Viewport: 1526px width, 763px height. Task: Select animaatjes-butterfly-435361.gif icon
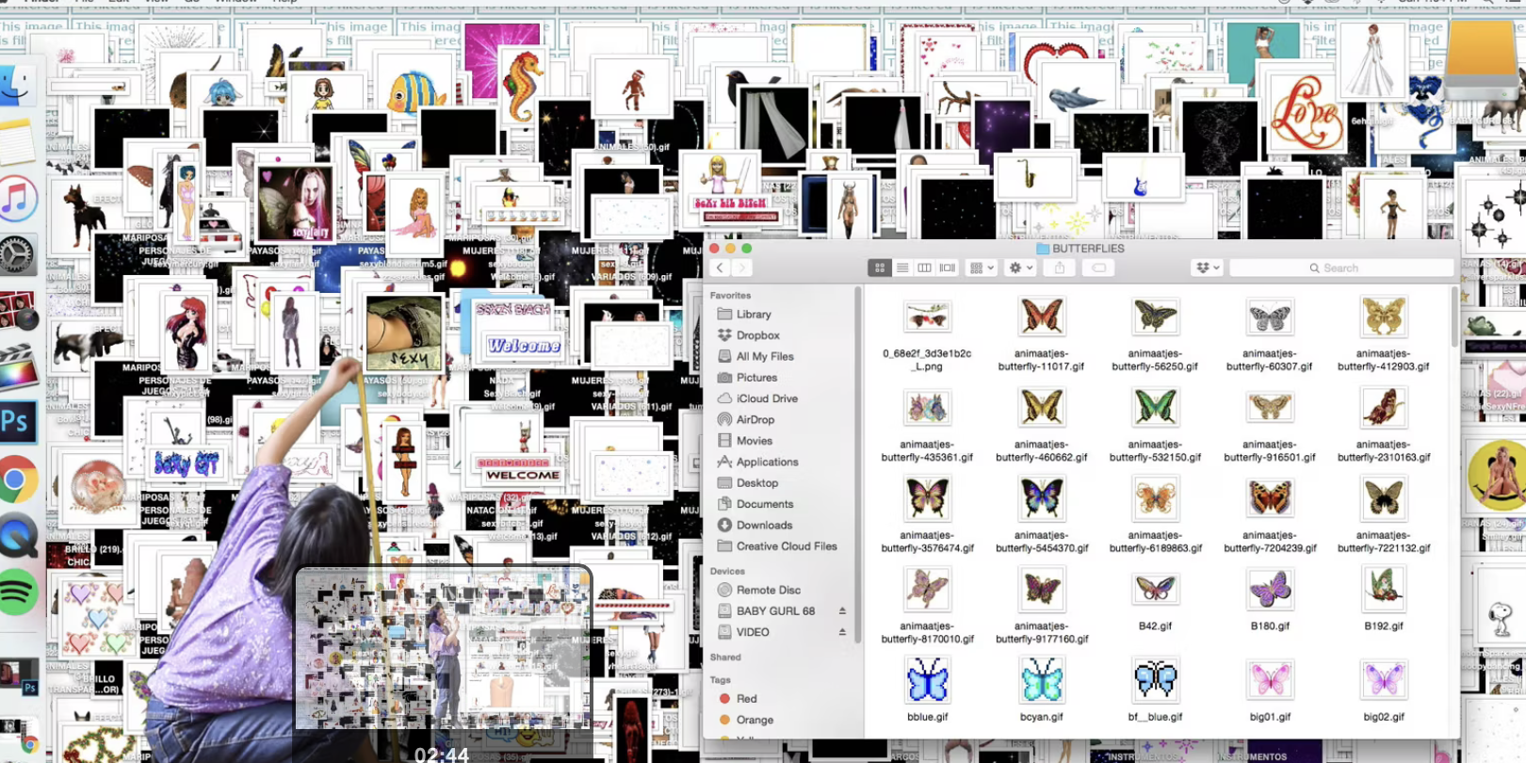pos(927,407)
